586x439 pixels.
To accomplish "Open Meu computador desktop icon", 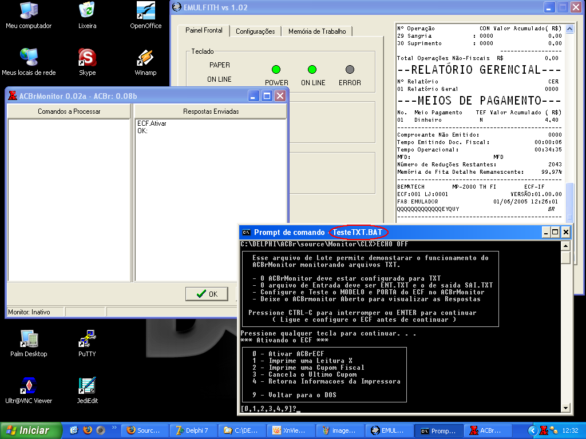I will (x=29, y=11).
